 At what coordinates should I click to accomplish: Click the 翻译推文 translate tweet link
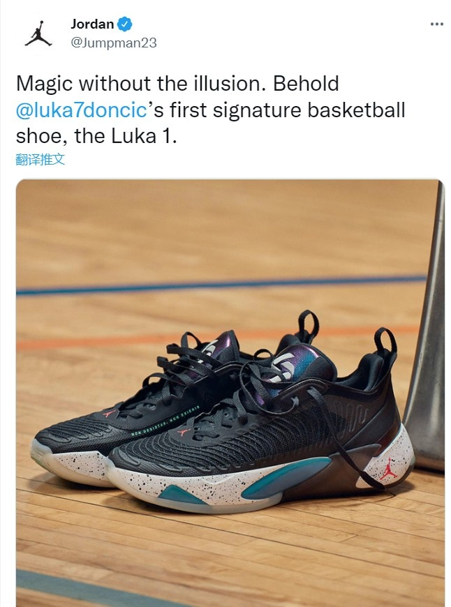[x=40, y=160]
